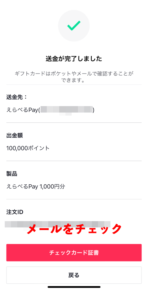Select the 送金が完了しました heading

74,59
